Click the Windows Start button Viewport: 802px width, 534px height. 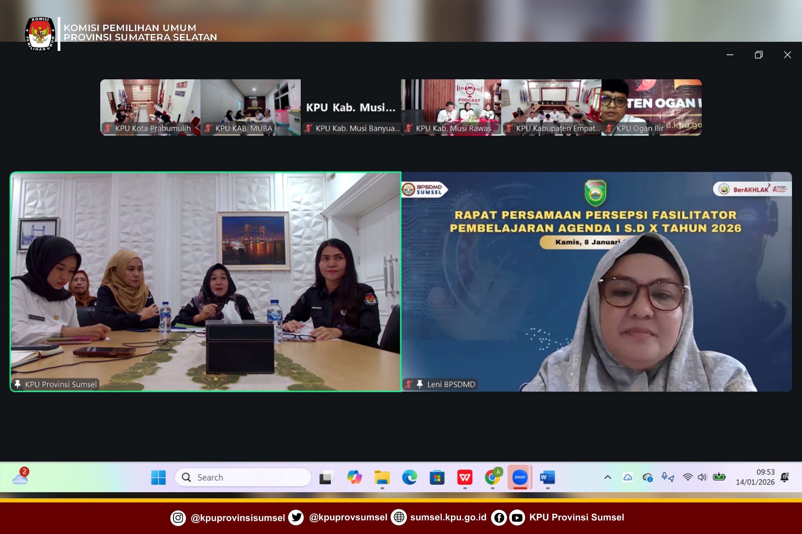[x=158, y=477]
